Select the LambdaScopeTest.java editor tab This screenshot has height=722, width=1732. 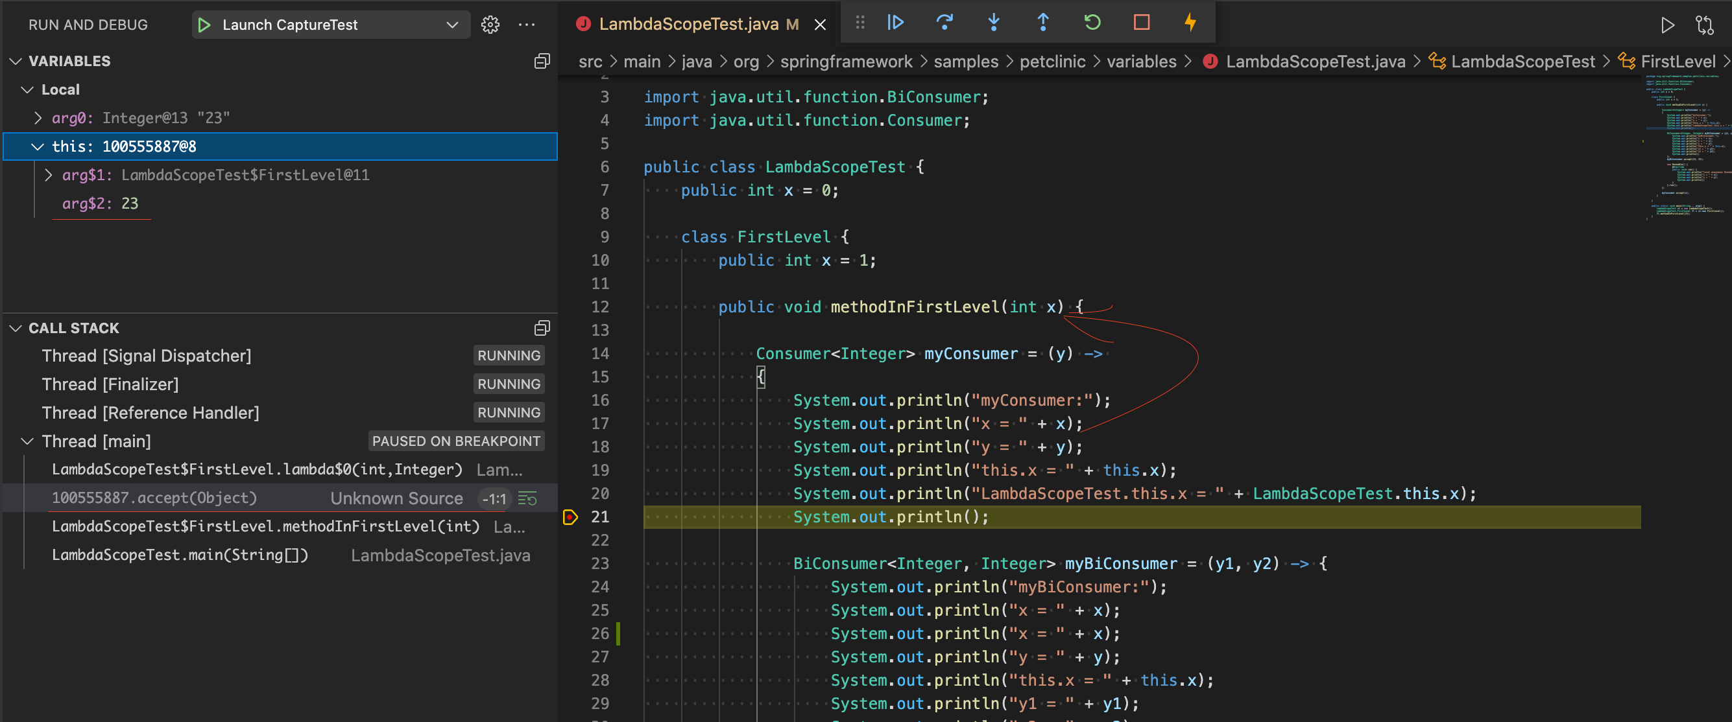click(x=688, y=24)
